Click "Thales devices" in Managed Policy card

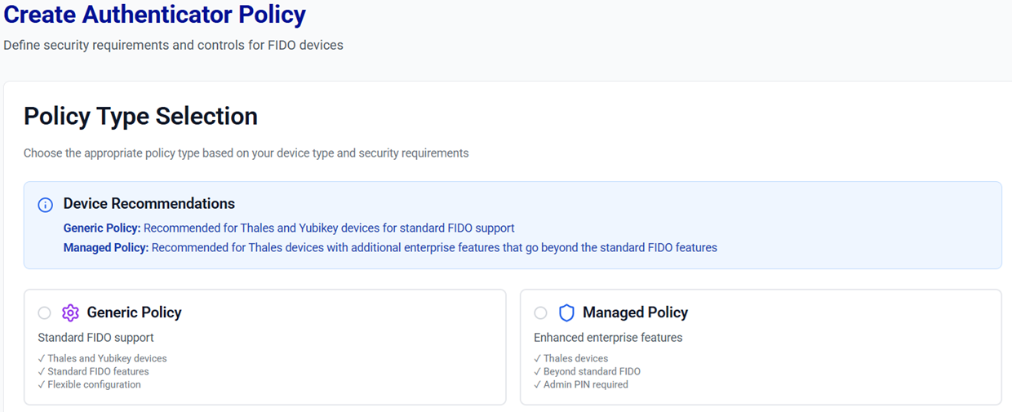tap(575, 359)
